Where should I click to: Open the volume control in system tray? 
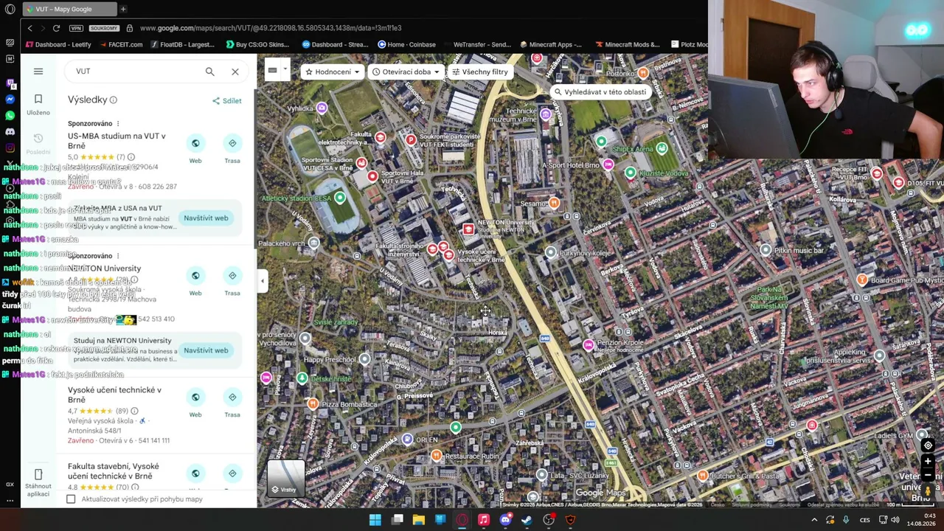[895, 520]
